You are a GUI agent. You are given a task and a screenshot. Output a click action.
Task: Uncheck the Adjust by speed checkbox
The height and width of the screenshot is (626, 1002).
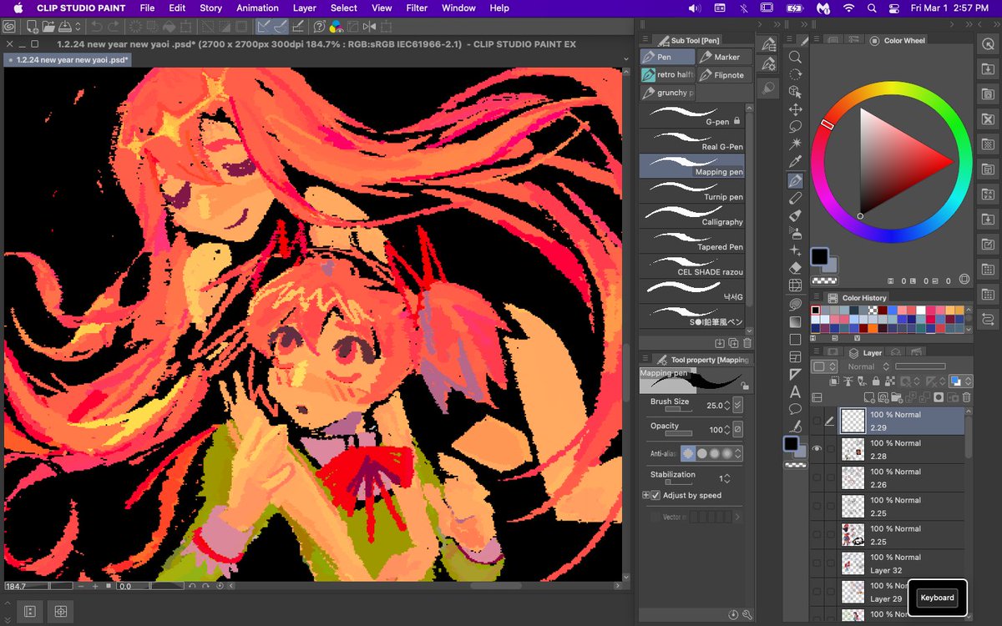tap(655, 496)
